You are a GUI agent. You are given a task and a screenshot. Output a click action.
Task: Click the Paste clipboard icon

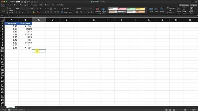[3, 10]
